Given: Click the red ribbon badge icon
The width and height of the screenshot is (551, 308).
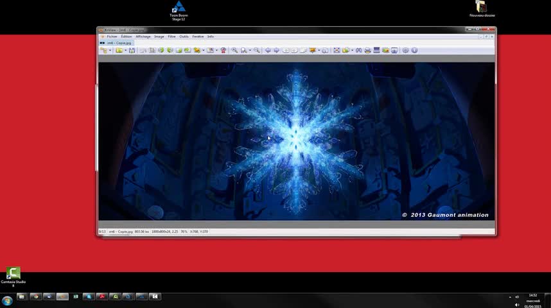Looking at the screenshot, I should point(223,51).
